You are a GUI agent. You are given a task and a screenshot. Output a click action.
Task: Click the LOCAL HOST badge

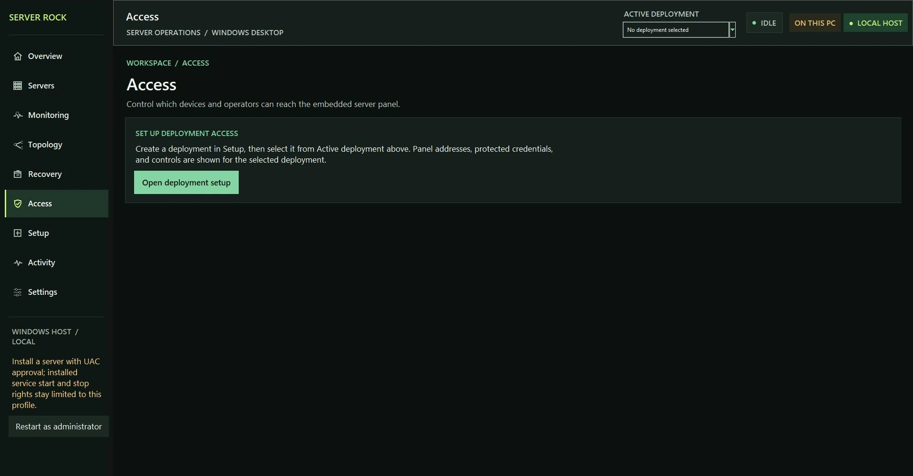pyautogui.click(x=875, y=23)
